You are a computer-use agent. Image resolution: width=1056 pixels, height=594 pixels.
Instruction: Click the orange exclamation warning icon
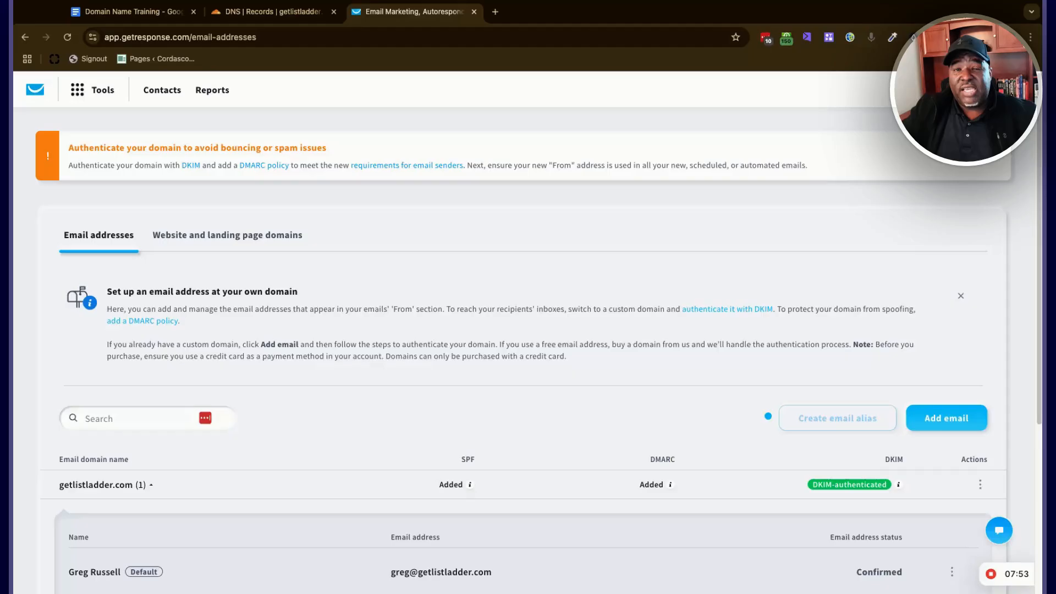47,156
